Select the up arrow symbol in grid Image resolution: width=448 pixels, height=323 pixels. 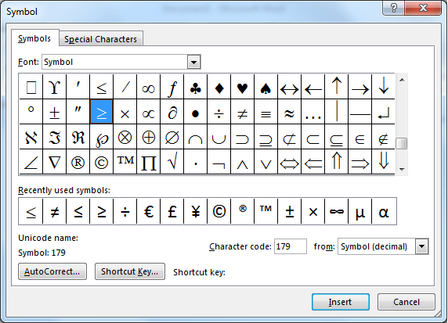point(336,87)
